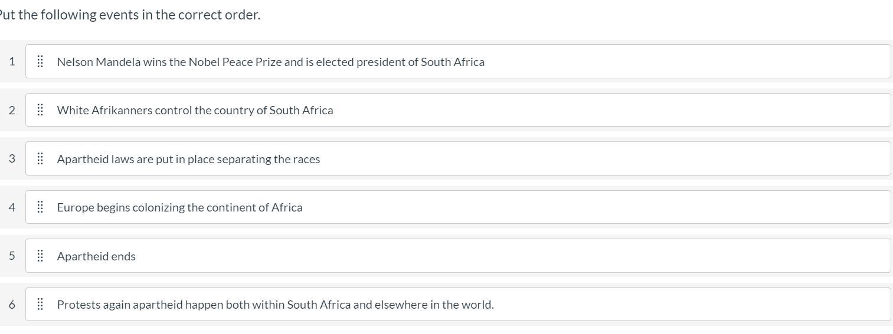The image size is (893, 334).
Task: Click the White Afrikanners control event text
Action: (195, 110)
